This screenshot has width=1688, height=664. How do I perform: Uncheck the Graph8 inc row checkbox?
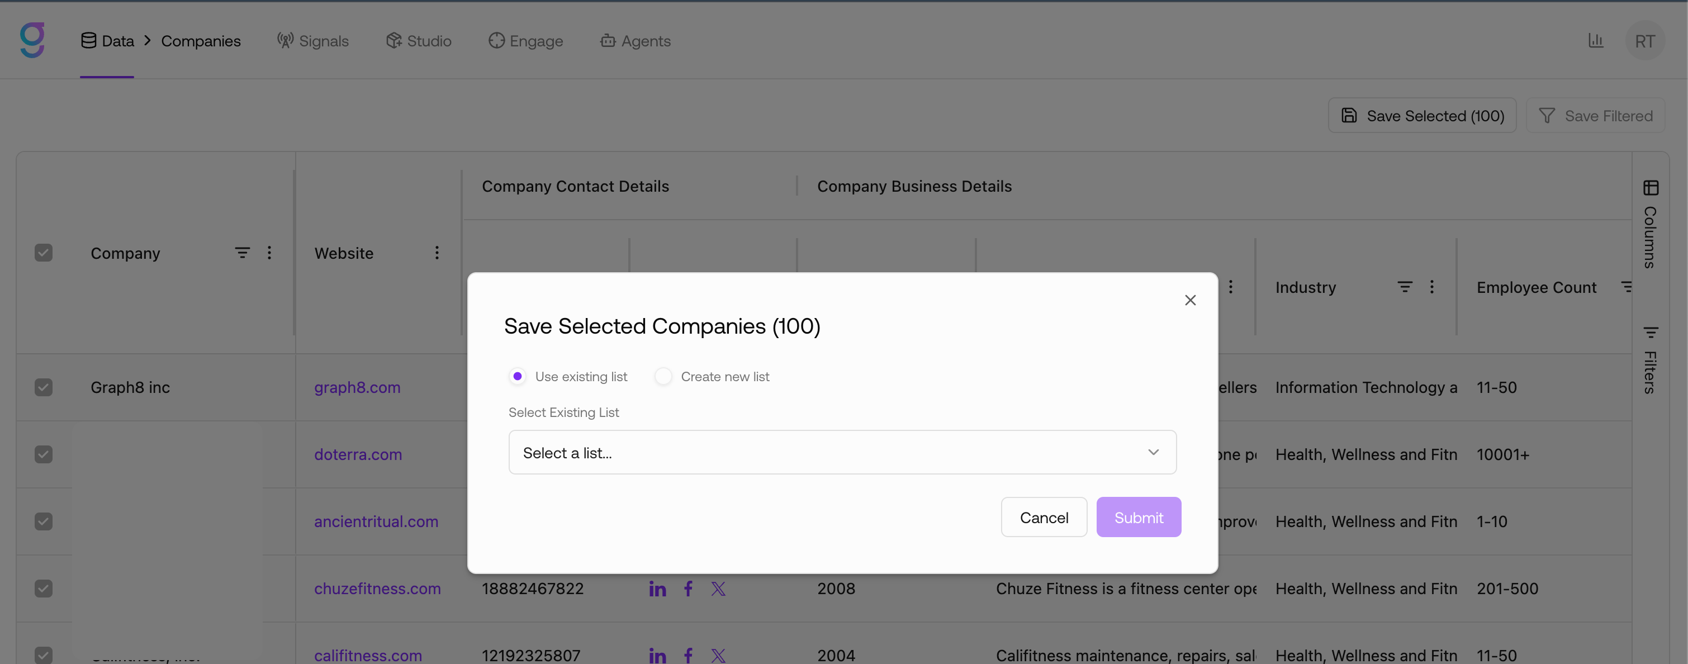pos(43,387)
